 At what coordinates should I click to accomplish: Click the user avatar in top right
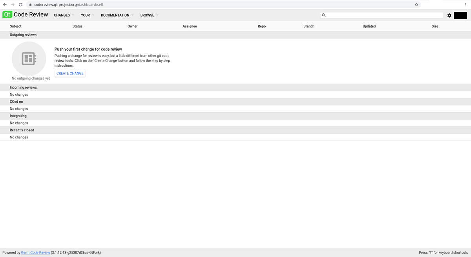pos(460,15)
